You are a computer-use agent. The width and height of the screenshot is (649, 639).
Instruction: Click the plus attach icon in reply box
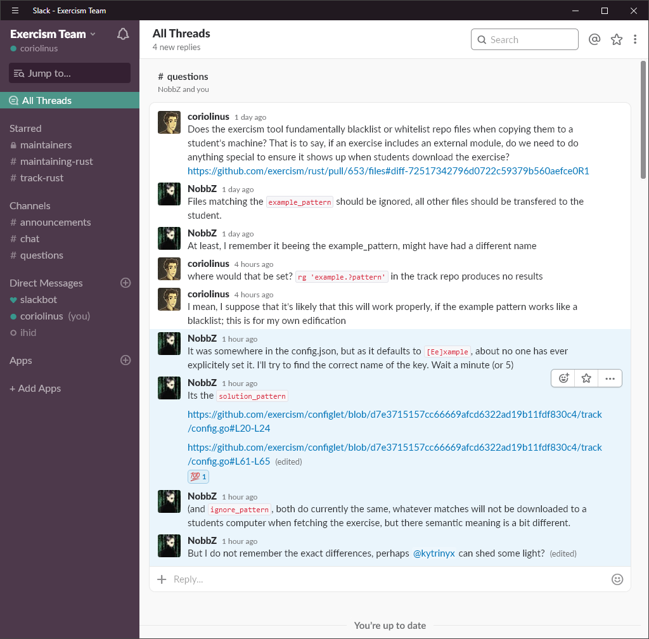tap(162, 579)
